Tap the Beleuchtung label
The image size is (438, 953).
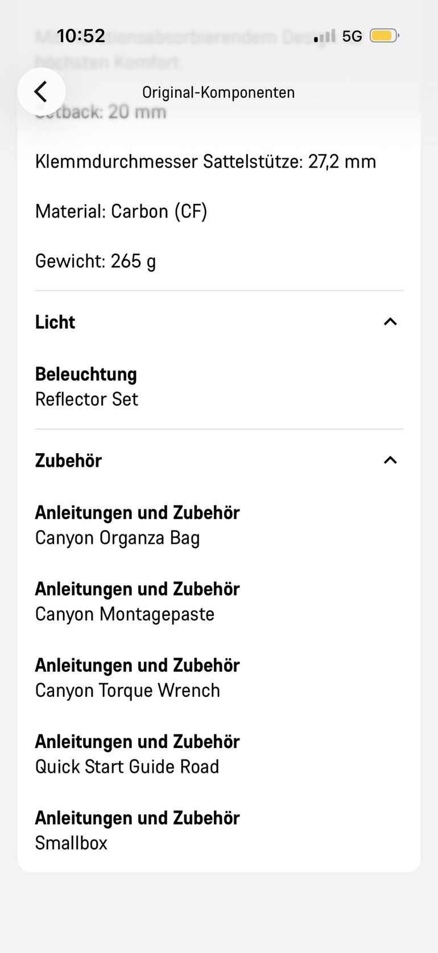click(86, 374)
